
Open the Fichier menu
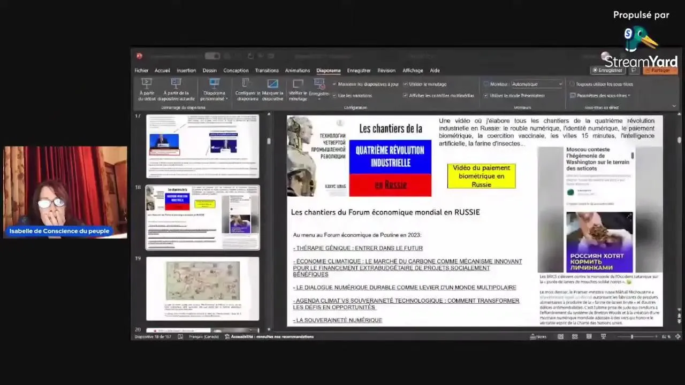pos(141,71)
